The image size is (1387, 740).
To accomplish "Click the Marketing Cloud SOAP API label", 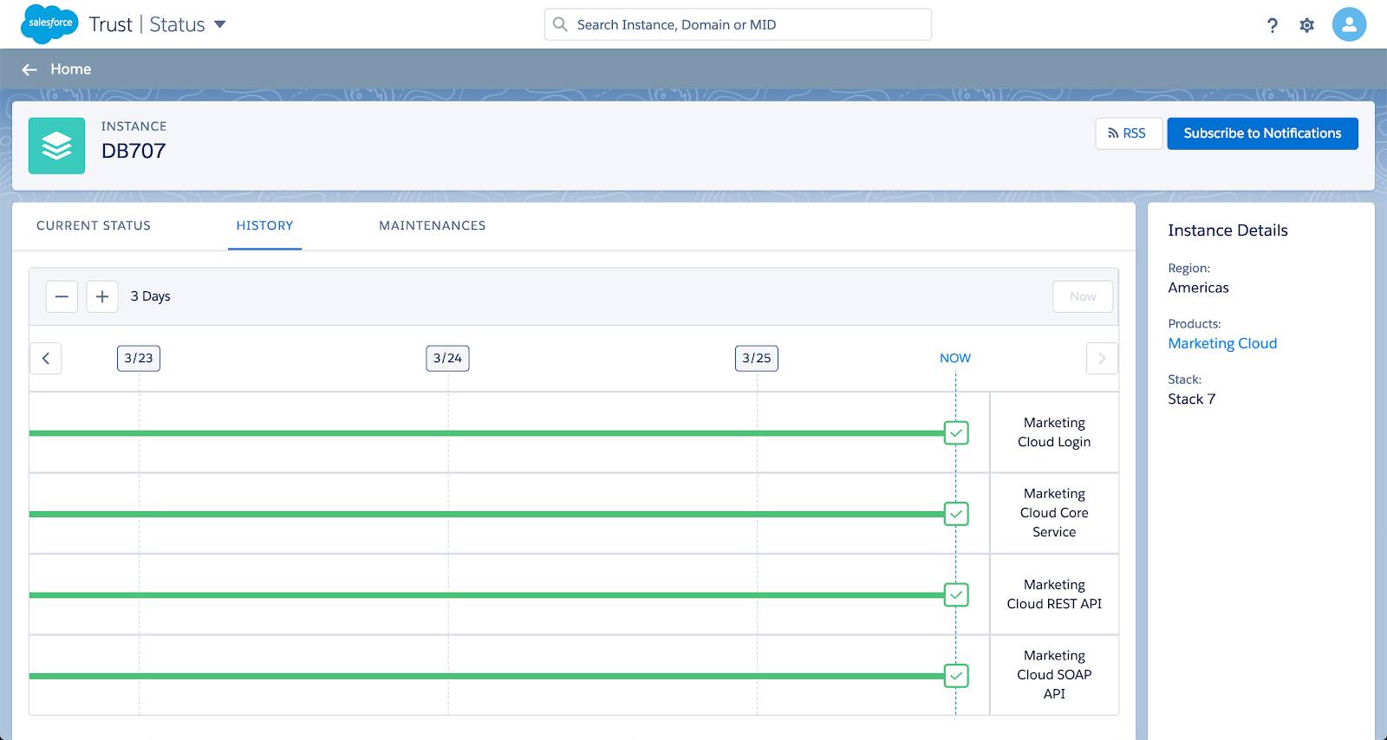I will [1054, 675].
